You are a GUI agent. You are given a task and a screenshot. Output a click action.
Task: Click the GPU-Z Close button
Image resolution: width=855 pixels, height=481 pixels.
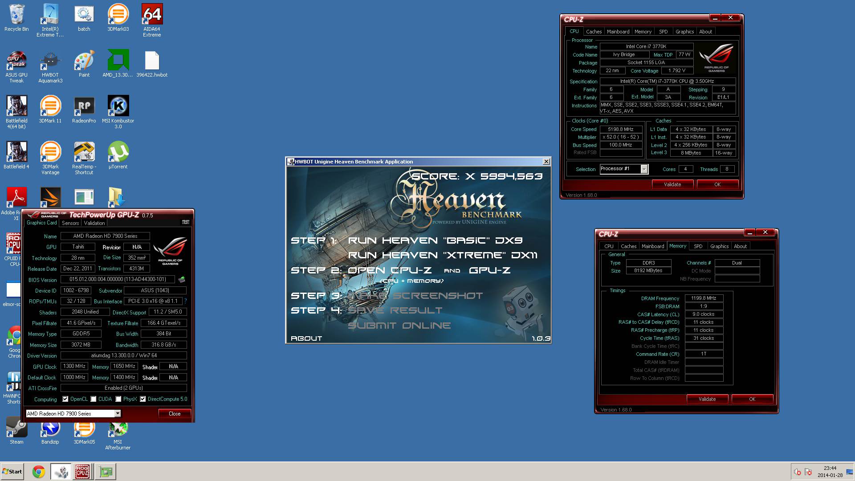[x=175, y=414]
